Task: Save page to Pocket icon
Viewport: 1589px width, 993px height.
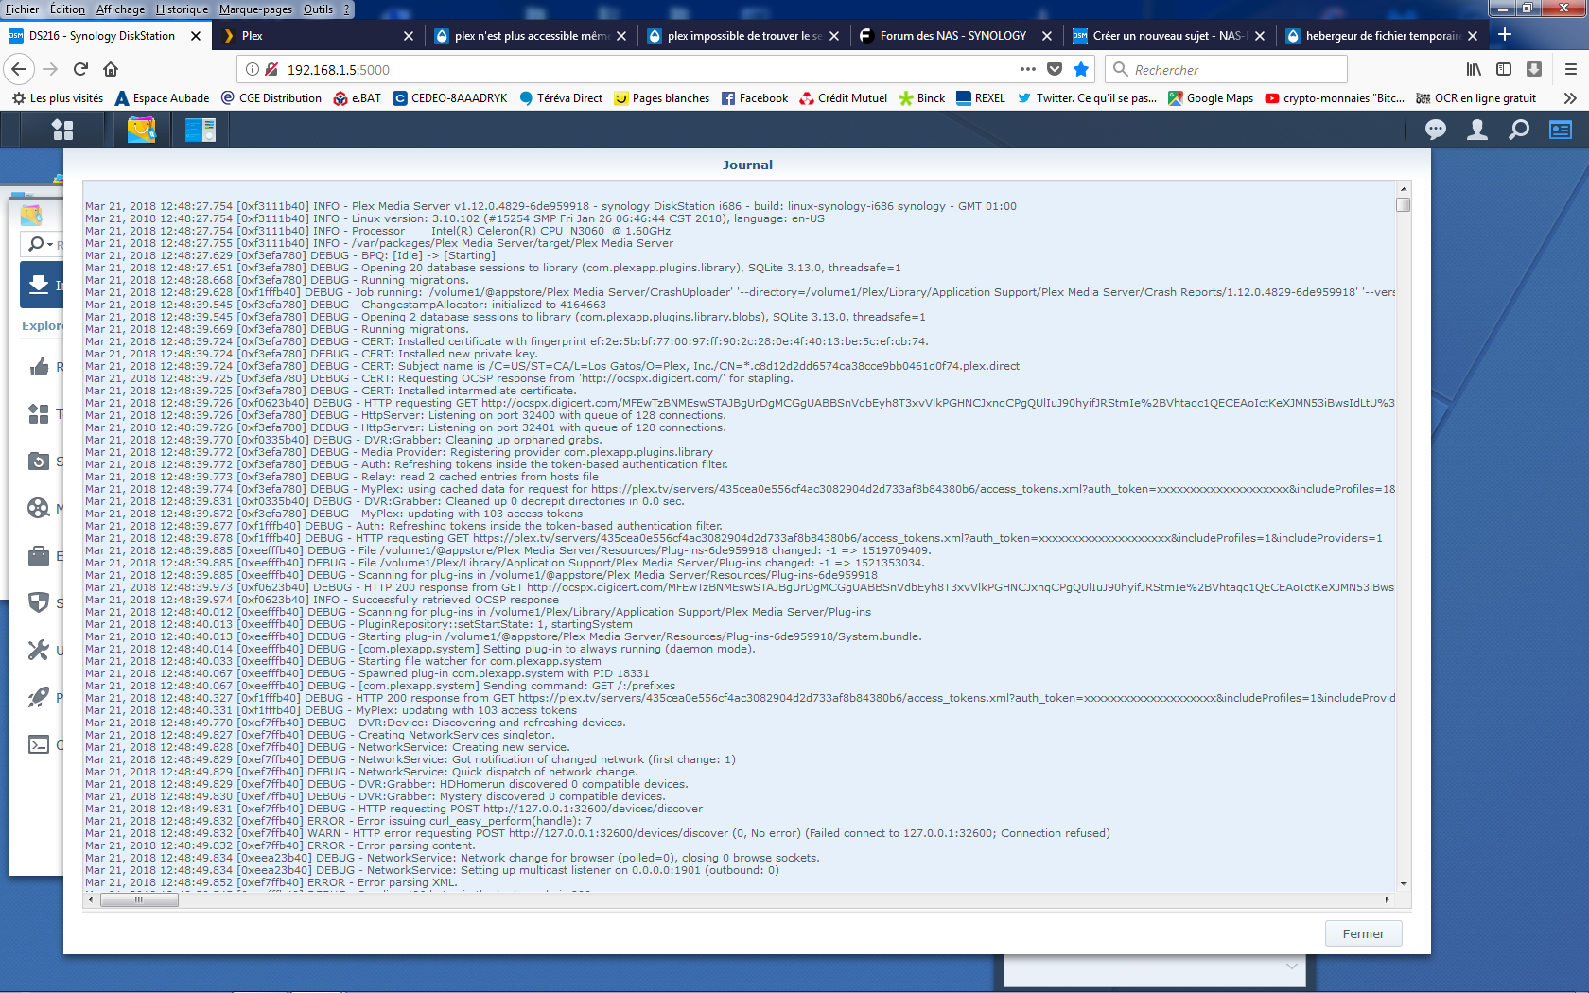Action: click(x=1055, y=69)
